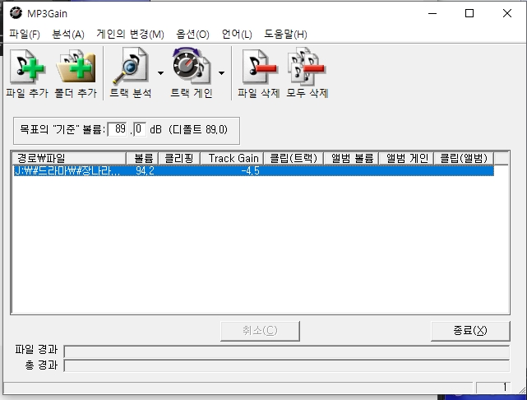Screen dimensions: 527x400
Task: Sort by 앨범 볼륨 column header
Action: point(352,158)
